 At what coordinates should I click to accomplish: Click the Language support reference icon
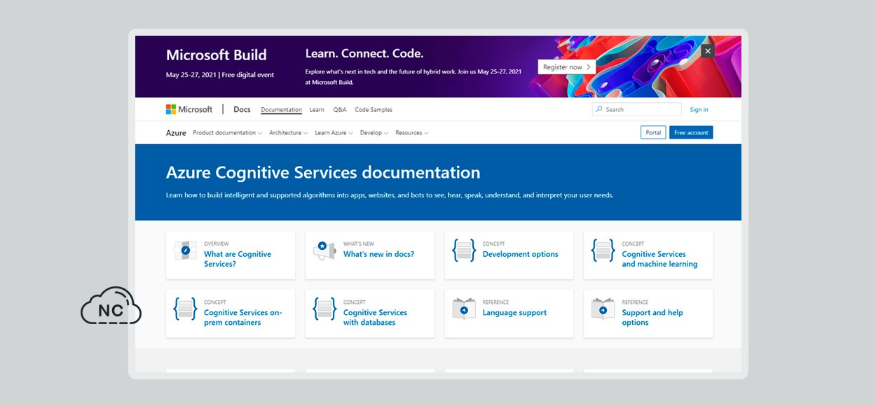click(464, 309)
